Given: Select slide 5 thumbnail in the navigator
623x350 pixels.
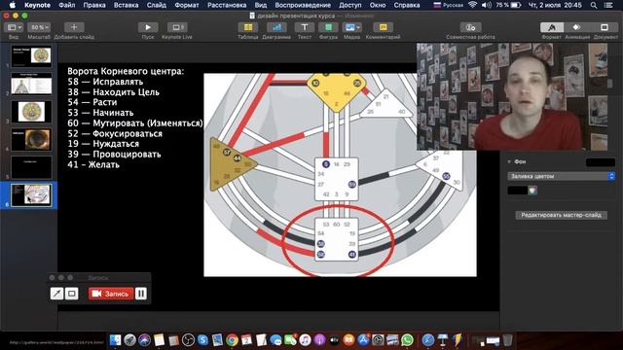Looking at the screenshot, I should click(x=31, y=167).
